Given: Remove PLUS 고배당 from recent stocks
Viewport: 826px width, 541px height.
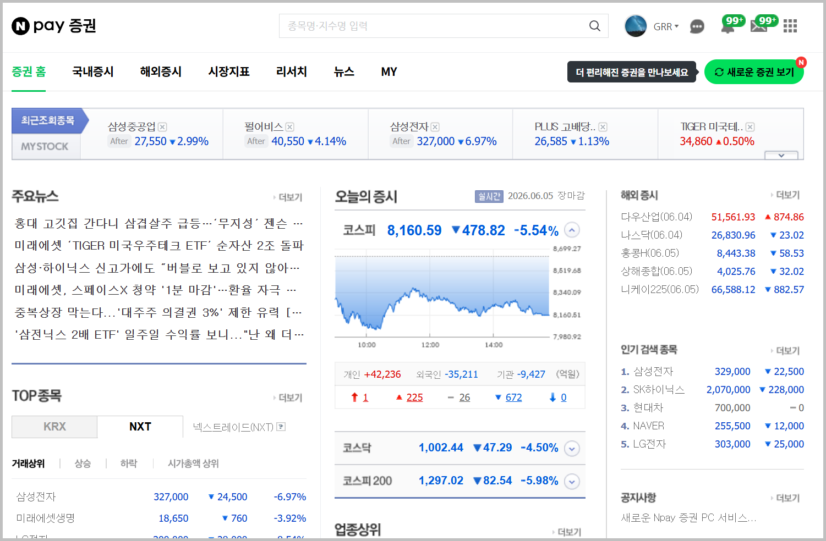Looking at the screenshot, I should pos(603,127).
